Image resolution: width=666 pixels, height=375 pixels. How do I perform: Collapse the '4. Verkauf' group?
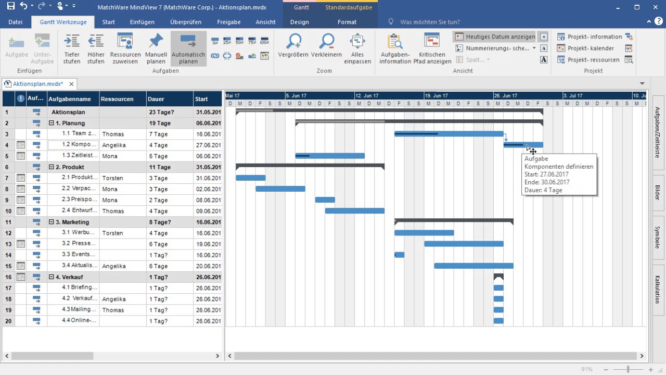[52, 277]
